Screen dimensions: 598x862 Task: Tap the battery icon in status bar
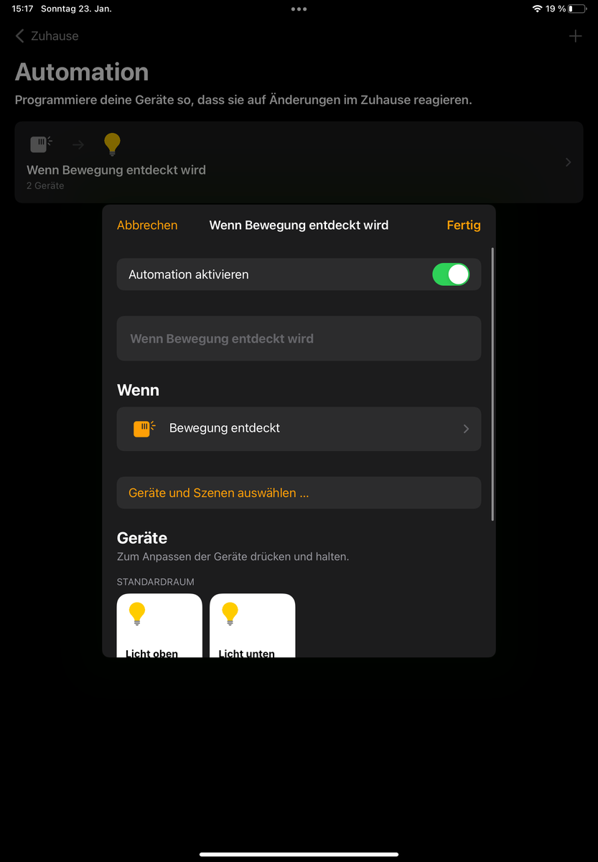point(577,9)
